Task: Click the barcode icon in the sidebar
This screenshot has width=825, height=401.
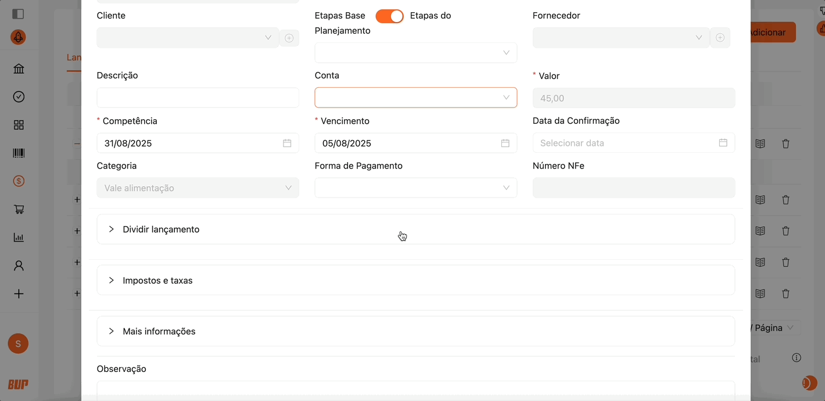Action: 19,153
